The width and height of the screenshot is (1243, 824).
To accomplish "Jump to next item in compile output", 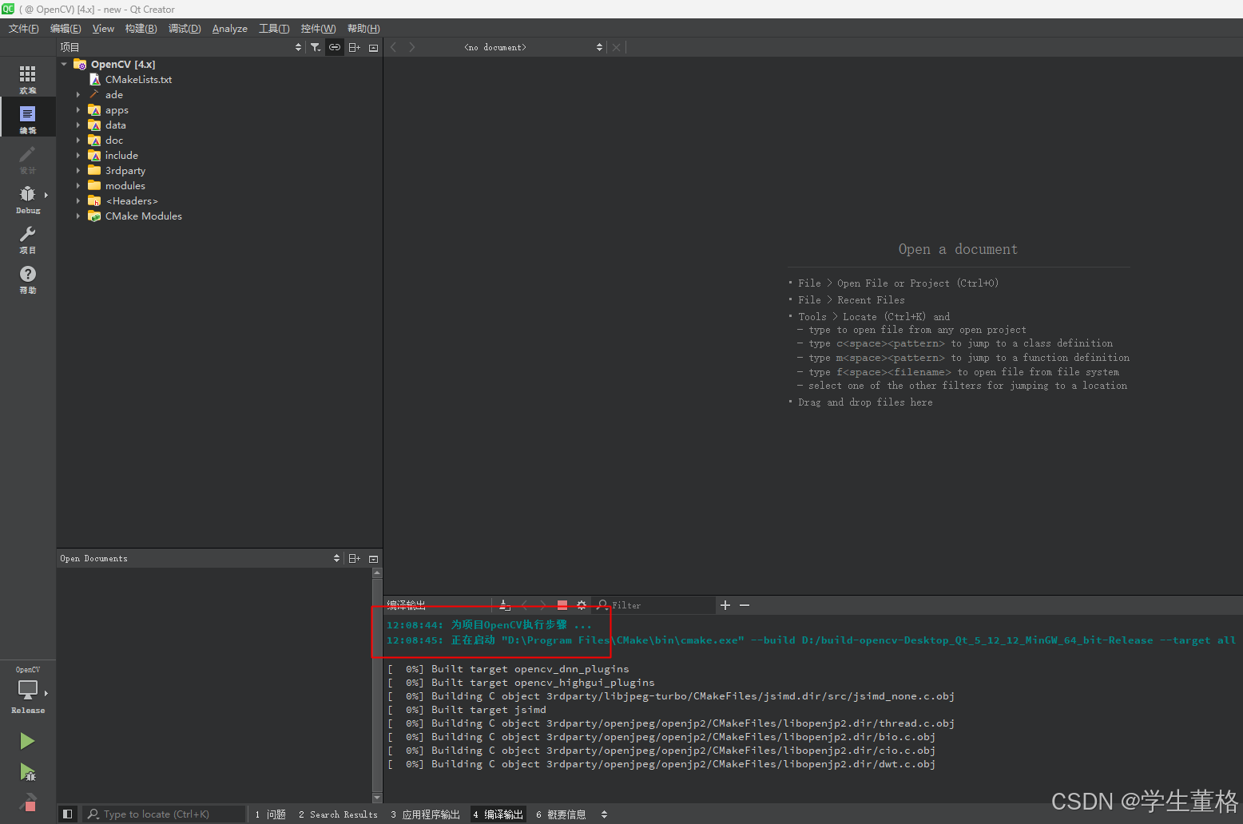I will 543,605.
